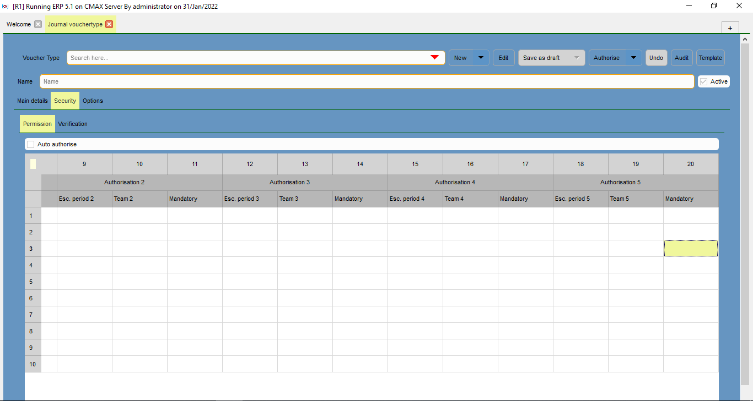Close the Welcome tab with its X icon
The width and height of the screenshot is (753, 401).
pos(38,24)
